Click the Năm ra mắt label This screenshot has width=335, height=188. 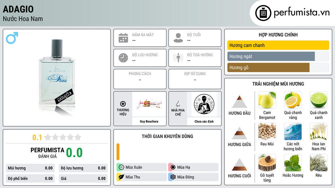click(143, 35)
